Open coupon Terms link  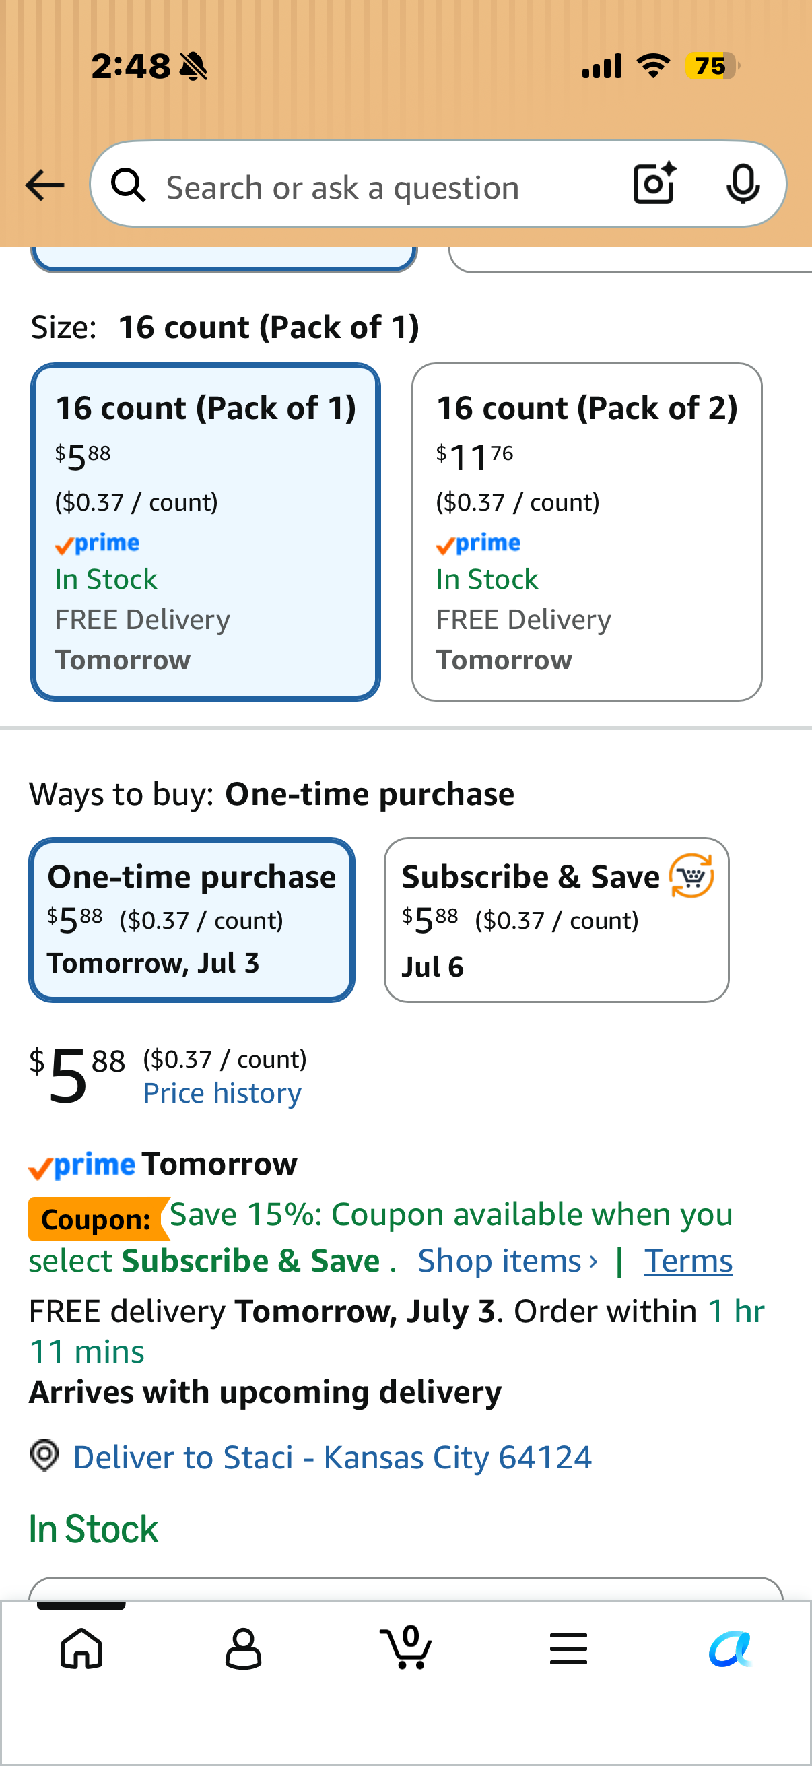point(688,1261)
